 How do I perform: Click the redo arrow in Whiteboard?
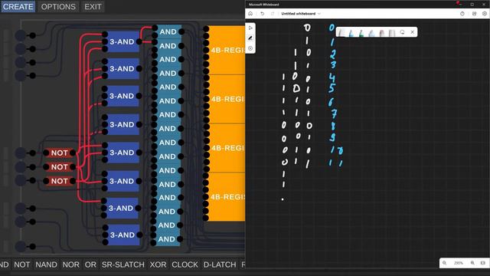tap(273, 14)
